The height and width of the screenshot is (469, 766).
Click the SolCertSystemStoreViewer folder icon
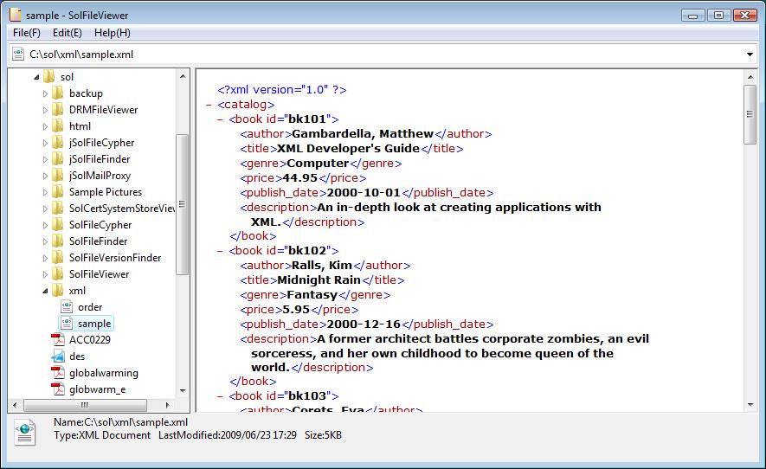tap(58, 209)
